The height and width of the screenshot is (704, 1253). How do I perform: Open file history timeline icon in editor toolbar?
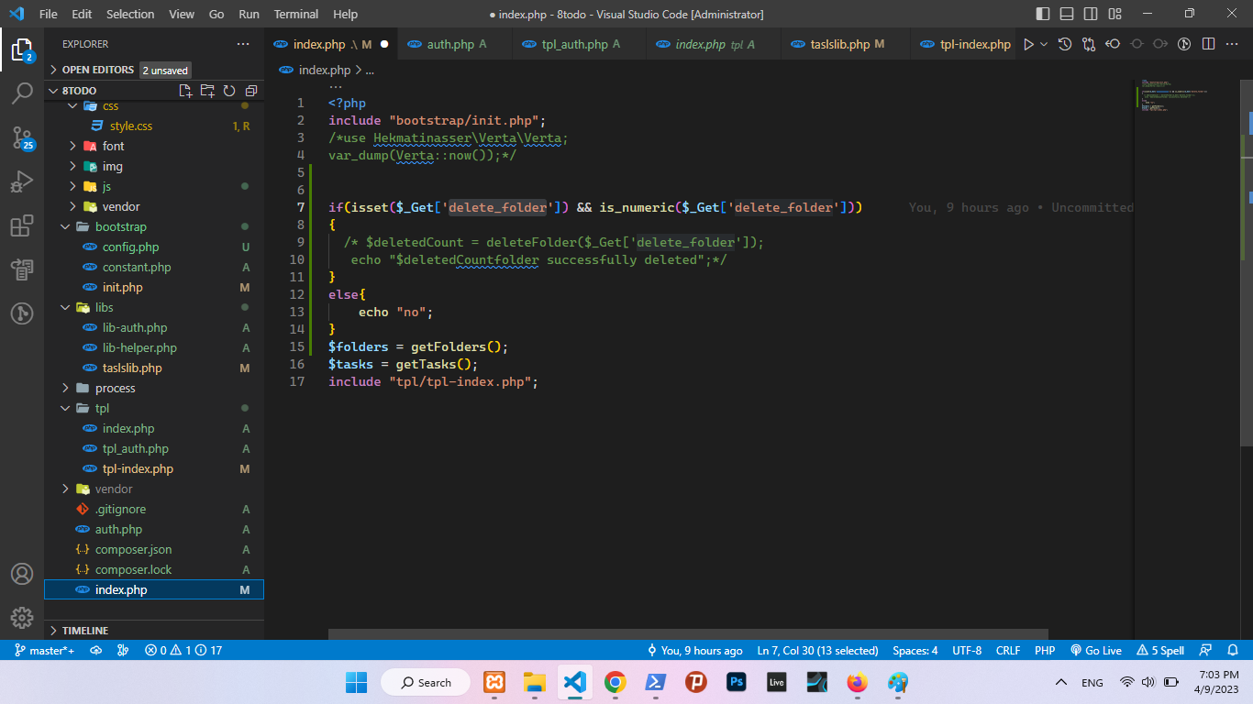click(1065, 44)
